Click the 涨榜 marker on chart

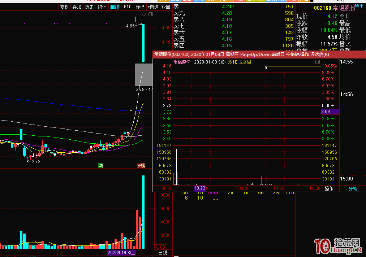(141, 166)
